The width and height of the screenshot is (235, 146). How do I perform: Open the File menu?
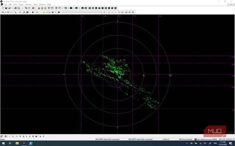pos(5,5)
